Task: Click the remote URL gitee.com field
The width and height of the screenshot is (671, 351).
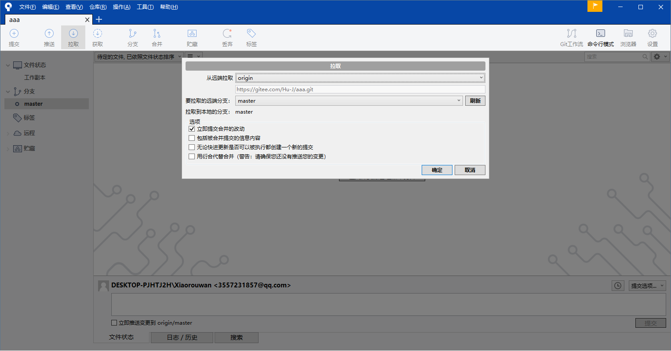Action: (360, 90)
